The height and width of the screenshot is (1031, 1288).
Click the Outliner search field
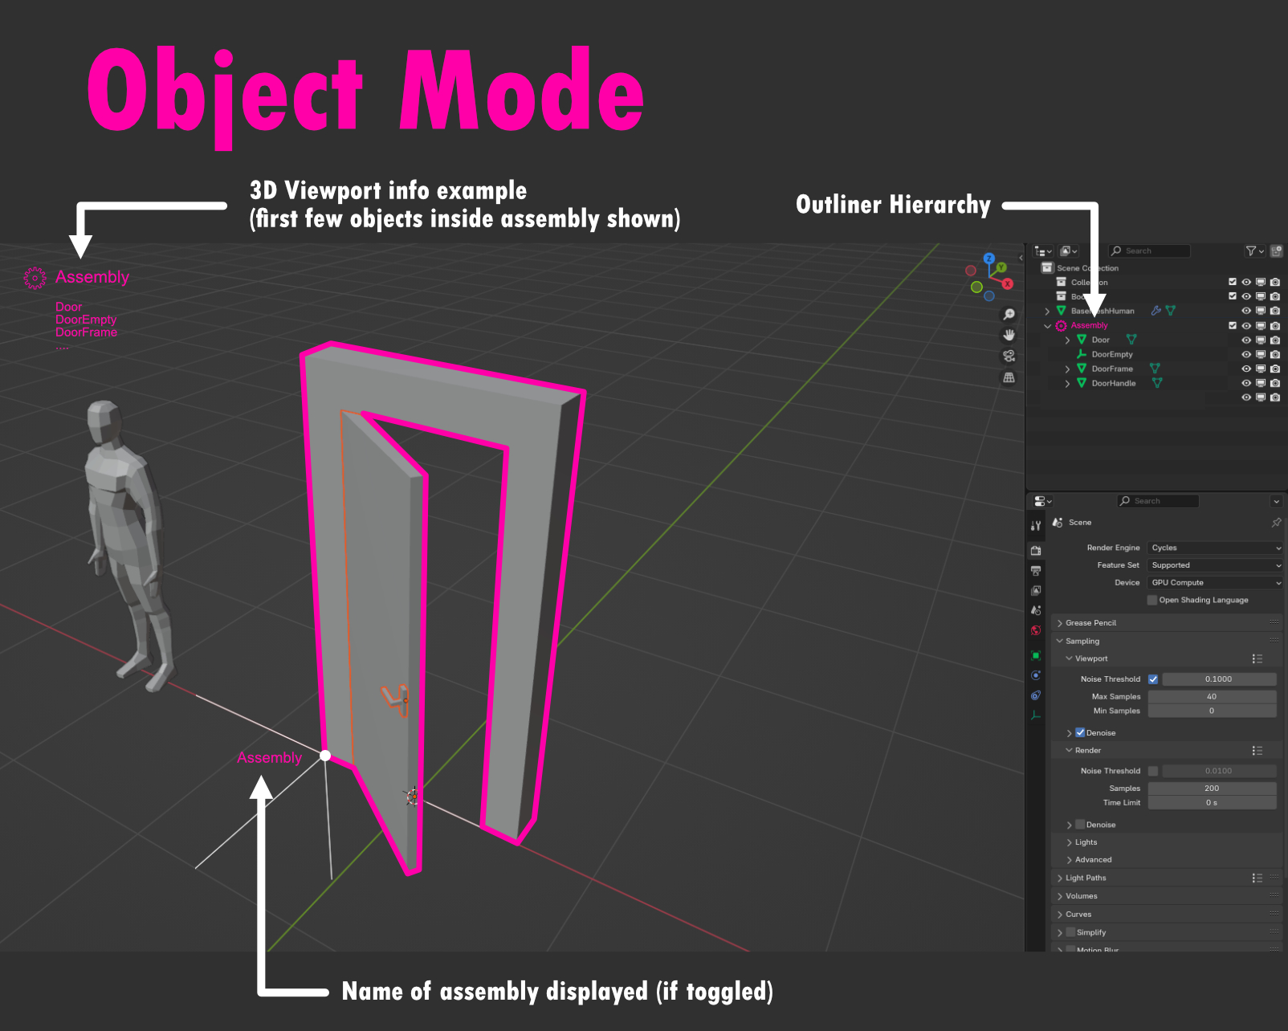(x=1149, y=251)
